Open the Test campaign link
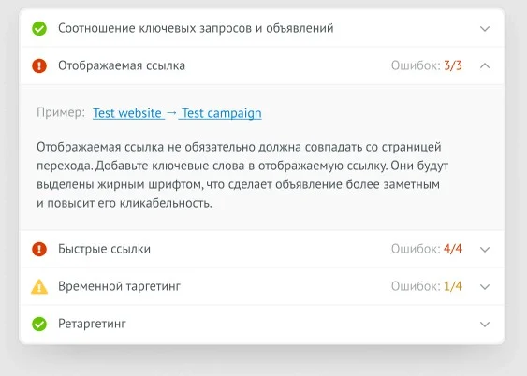 pos(222,113)
